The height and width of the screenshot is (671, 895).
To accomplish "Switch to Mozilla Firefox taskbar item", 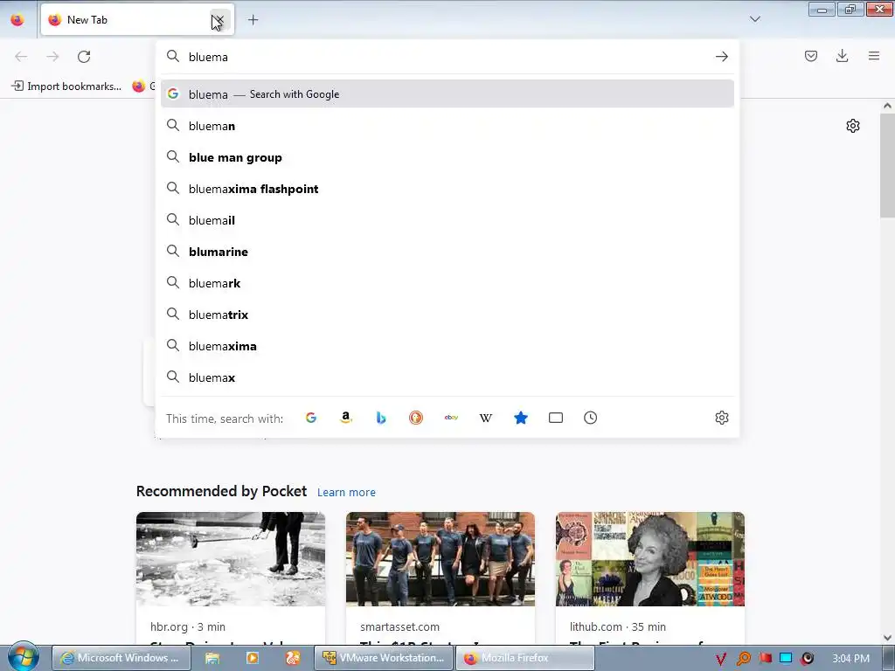I will click(x=524, y=658).
